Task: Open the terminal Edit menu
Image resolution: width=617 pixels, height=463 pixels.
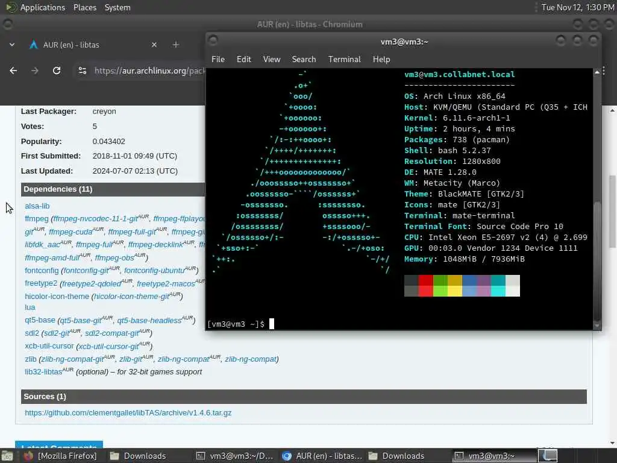Action: point(243,59)
